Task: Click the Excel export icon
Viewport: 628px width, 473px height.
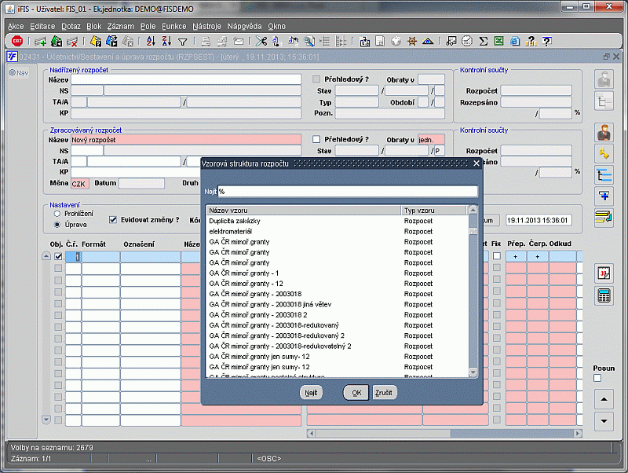Action: pyautogui.click(x=498, y=41)
